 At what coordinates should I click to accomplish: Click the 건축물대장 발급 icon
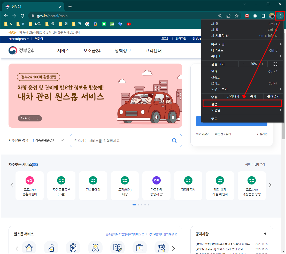[x=93, y=185]
